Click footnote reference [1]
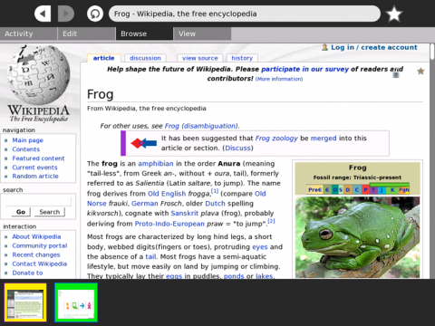The height and width of the screenshot is (326, 435). tap(215, 191)
